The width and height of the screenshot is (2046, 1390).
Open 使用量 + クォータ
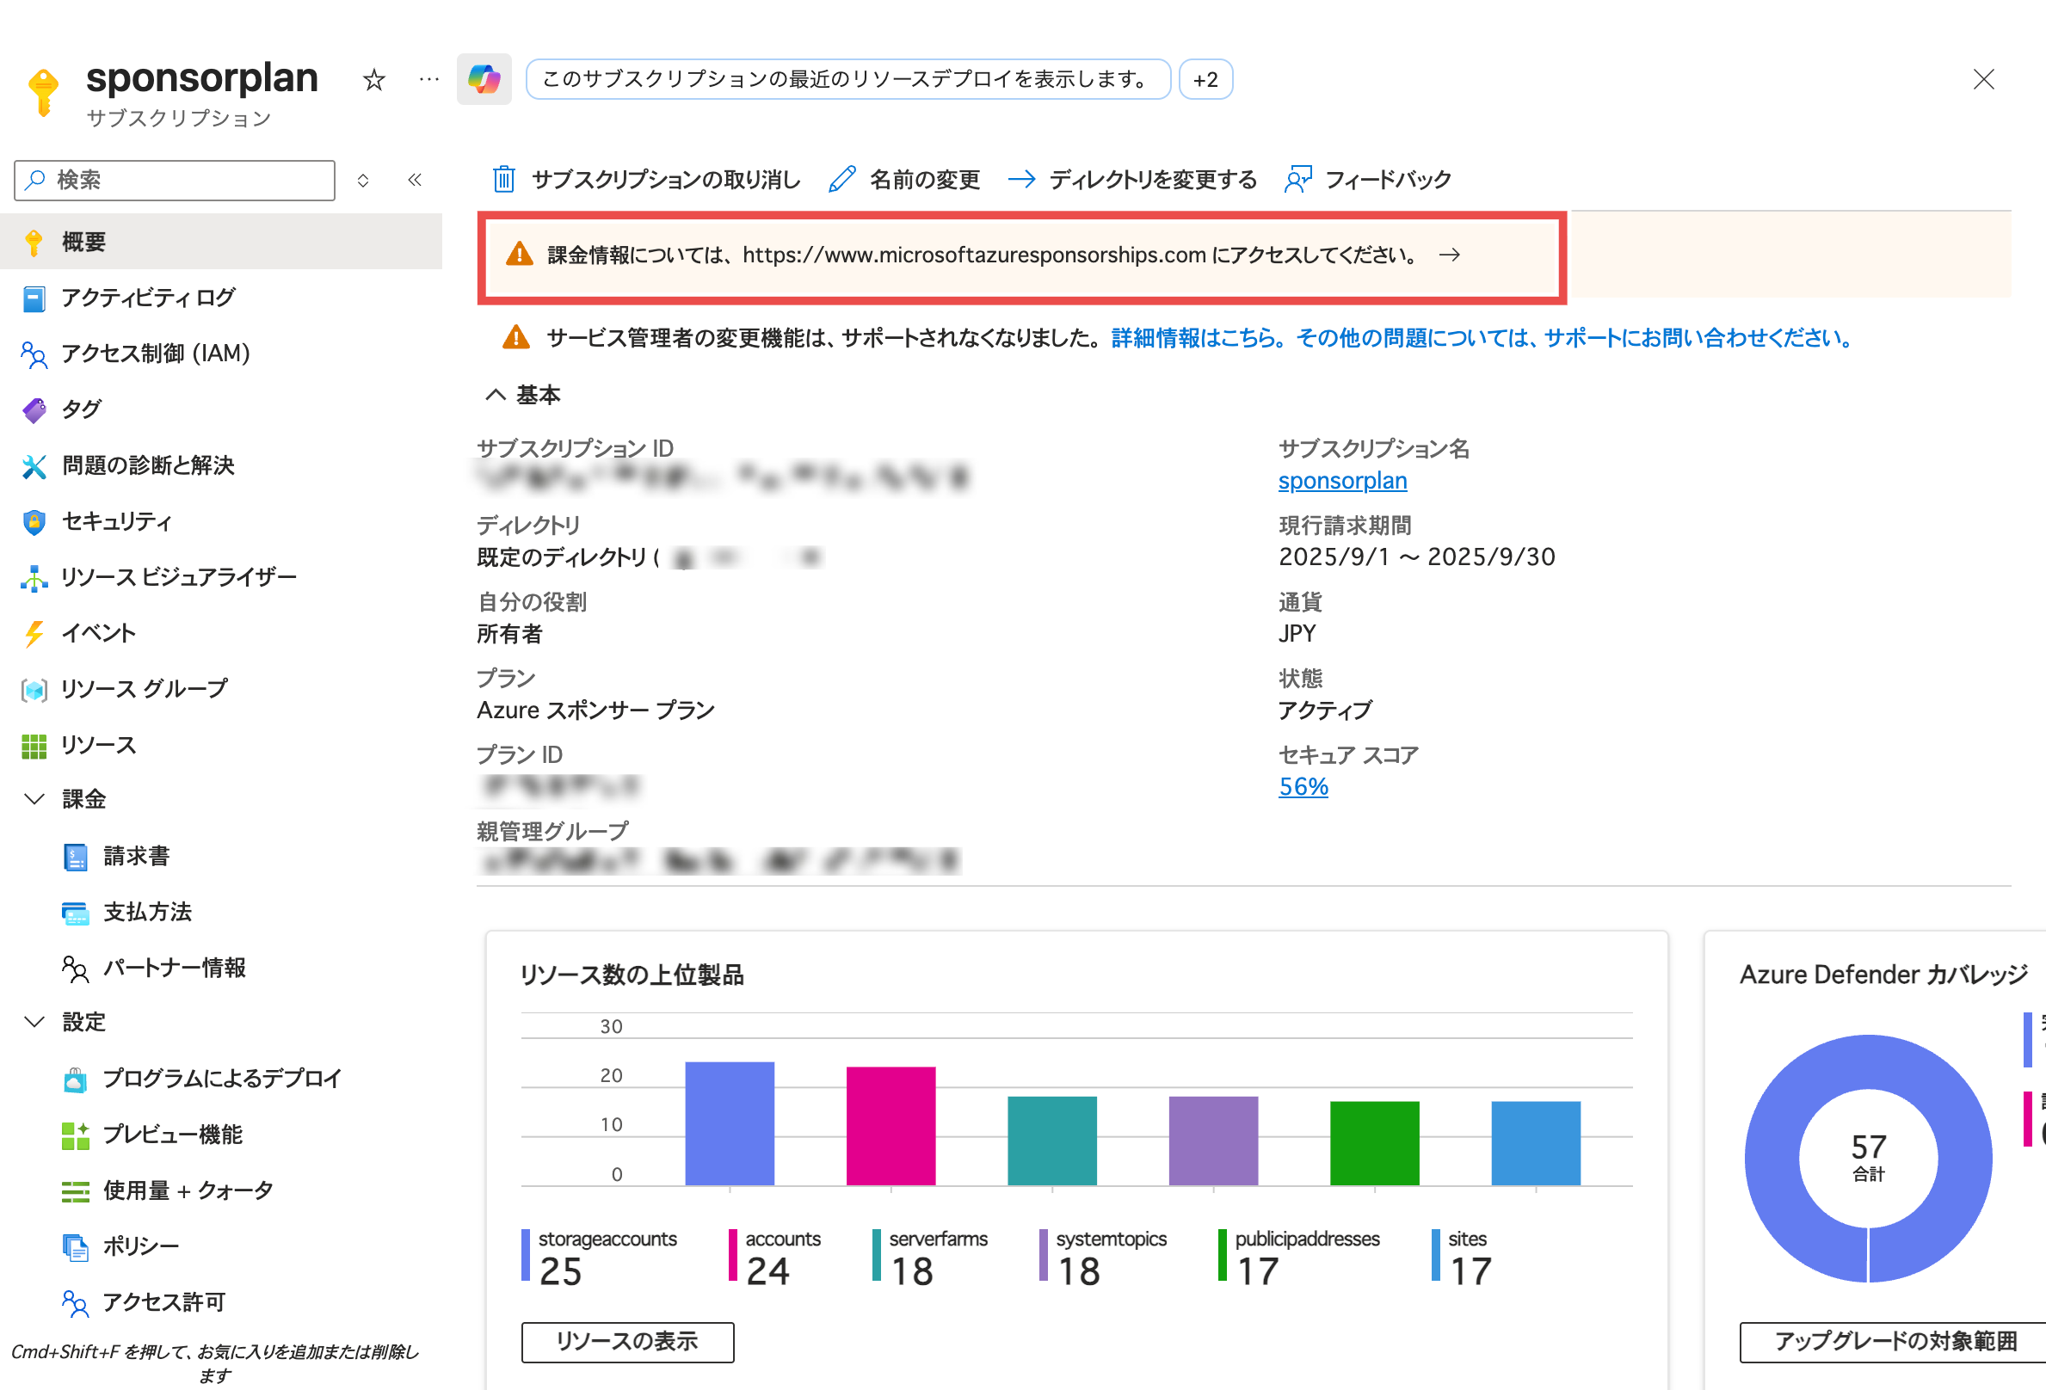pos(188,1190)
